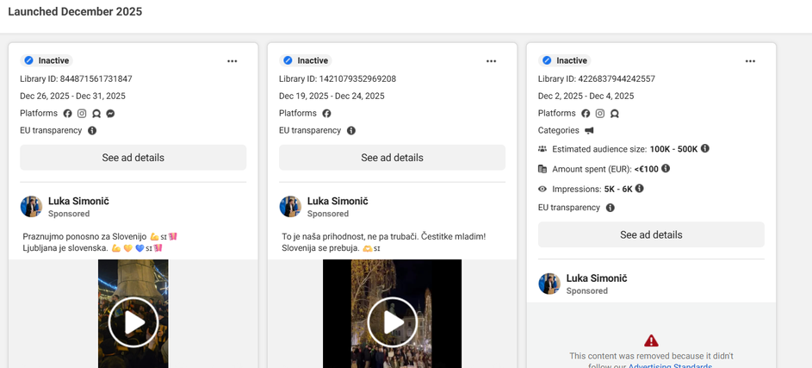Play the second ad's video
The height and width of the screenshot is (368, 812).
392,321
